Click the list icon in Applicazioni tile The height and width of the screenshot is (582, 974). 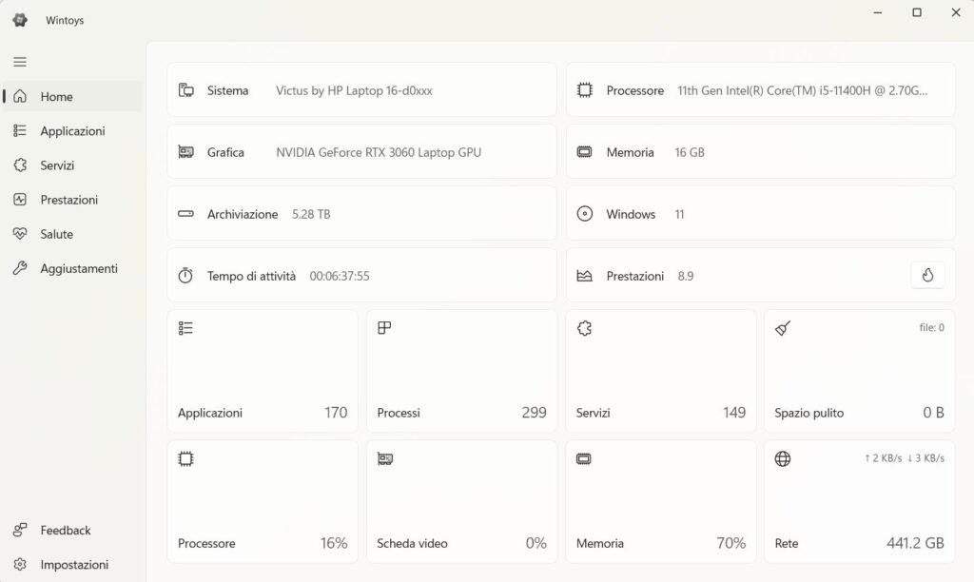[x=185, y=328]
